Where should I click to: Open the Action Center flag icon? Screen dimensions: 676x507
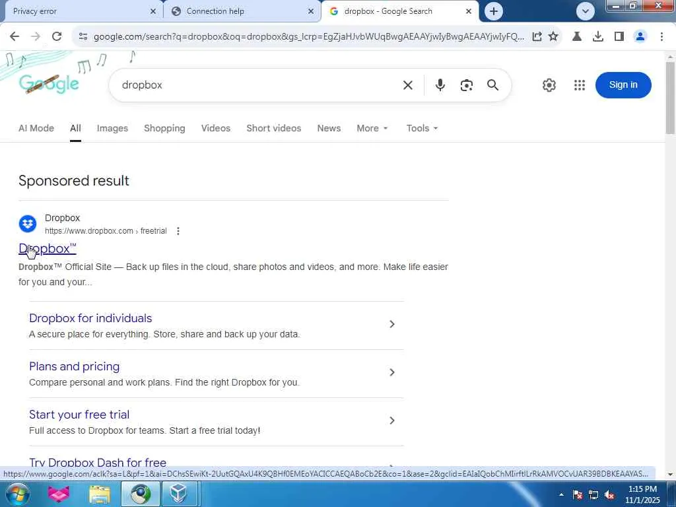coord(578,495)
